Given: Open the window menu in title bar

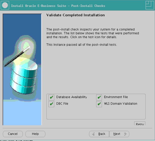Looking at the screenshot, I should point(5,5).
